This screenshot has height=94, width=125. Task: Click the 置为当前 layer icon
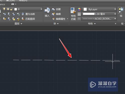click(23, 14)
